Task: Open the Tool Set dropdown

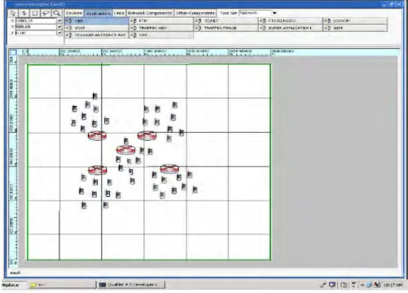Action: click(x=274, y=13)
